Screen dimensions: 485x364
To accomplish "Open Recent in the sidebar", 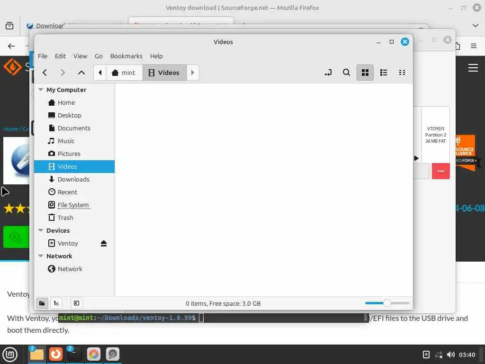I will click(74, 192).
